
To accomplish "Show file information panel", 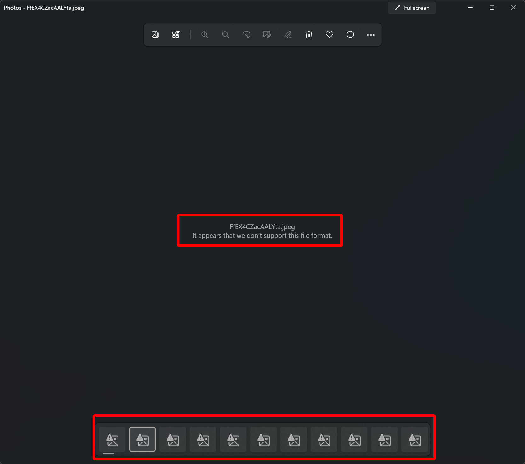I will (350, 35).
